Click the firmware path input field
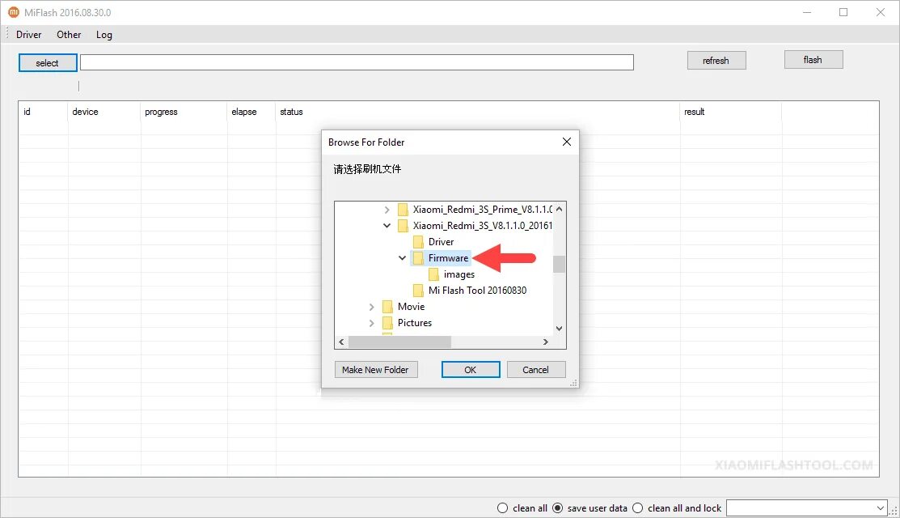 pyautogui.click(x=357, y=62)
